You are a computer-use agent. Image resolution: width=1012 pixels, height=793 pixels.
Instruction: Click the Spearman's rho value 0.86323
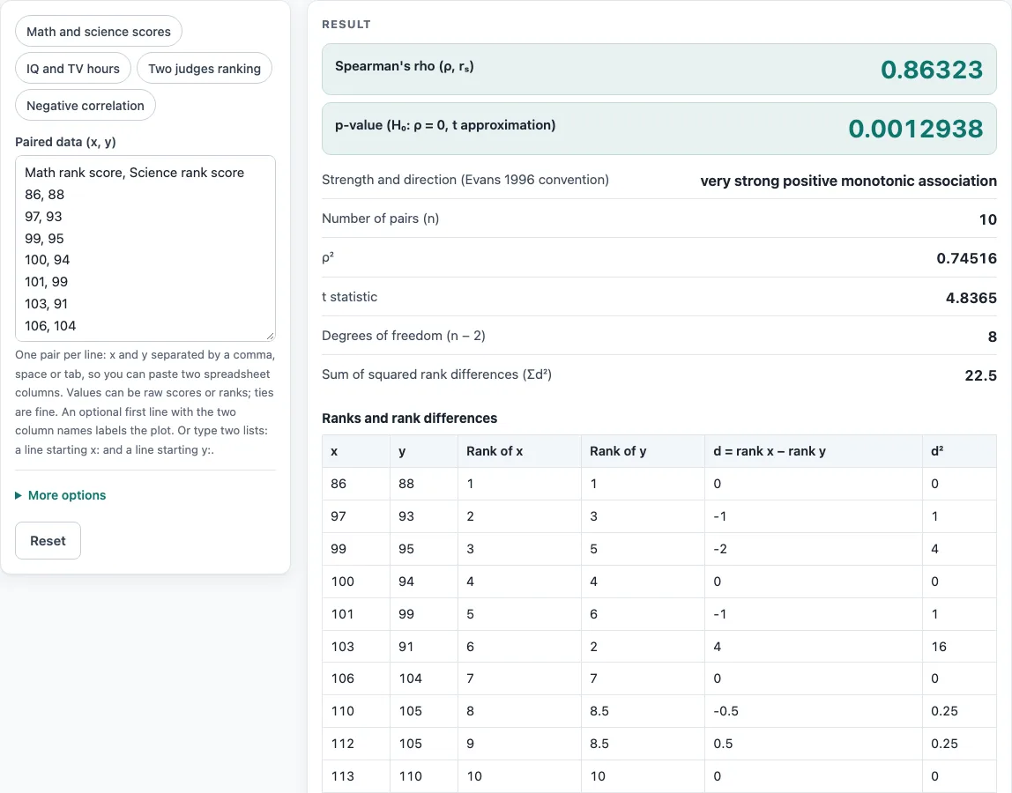pos(931,70)
